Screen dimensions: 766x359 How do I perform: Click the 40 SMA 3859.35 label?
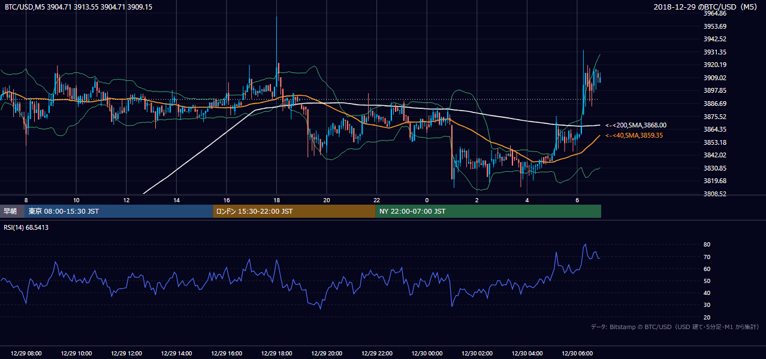pos(634,136)
